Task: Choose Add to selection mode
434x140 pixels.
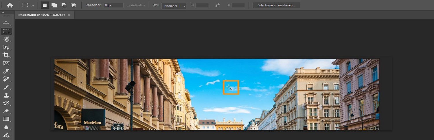Action: pos(54,5)
